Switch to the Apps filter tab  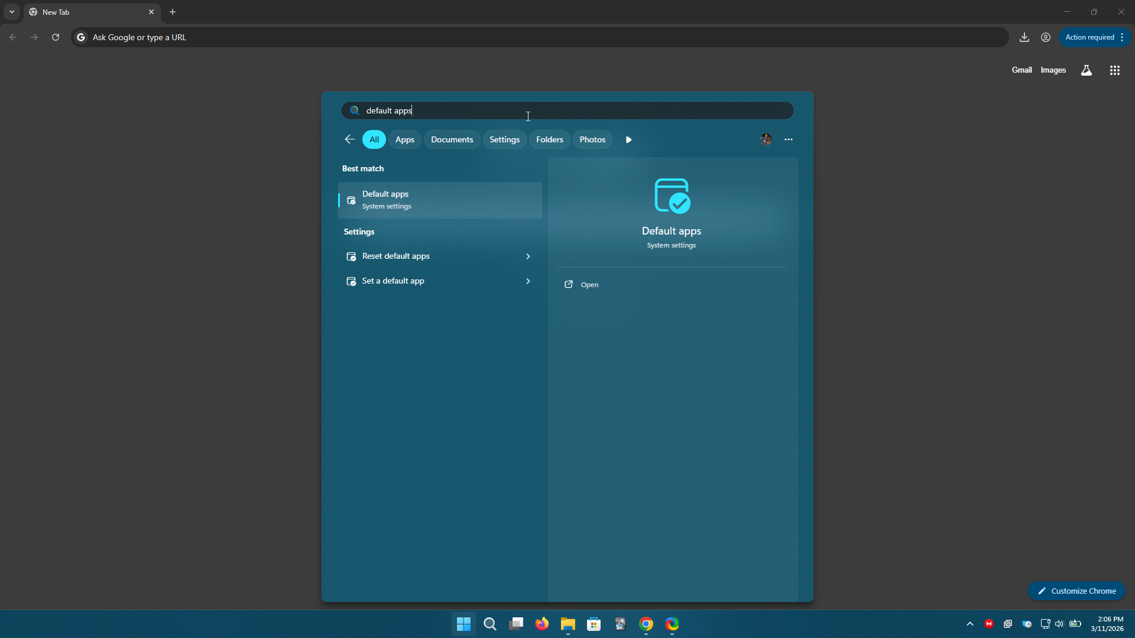point(405,139)
